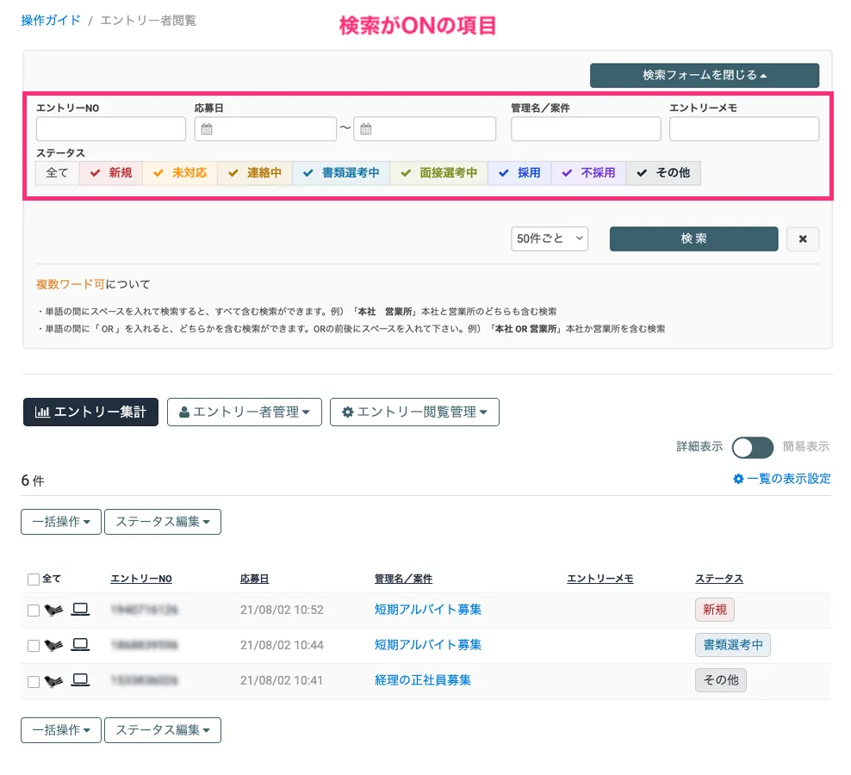Click calendar icon in the end 応募日 field
This screenshot has height=775, width=851.
(366, 129)
